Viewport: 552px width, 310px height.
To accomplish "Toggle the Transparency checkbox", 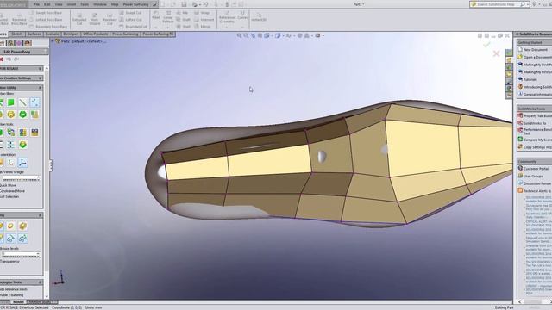I will tap(9, 261).
